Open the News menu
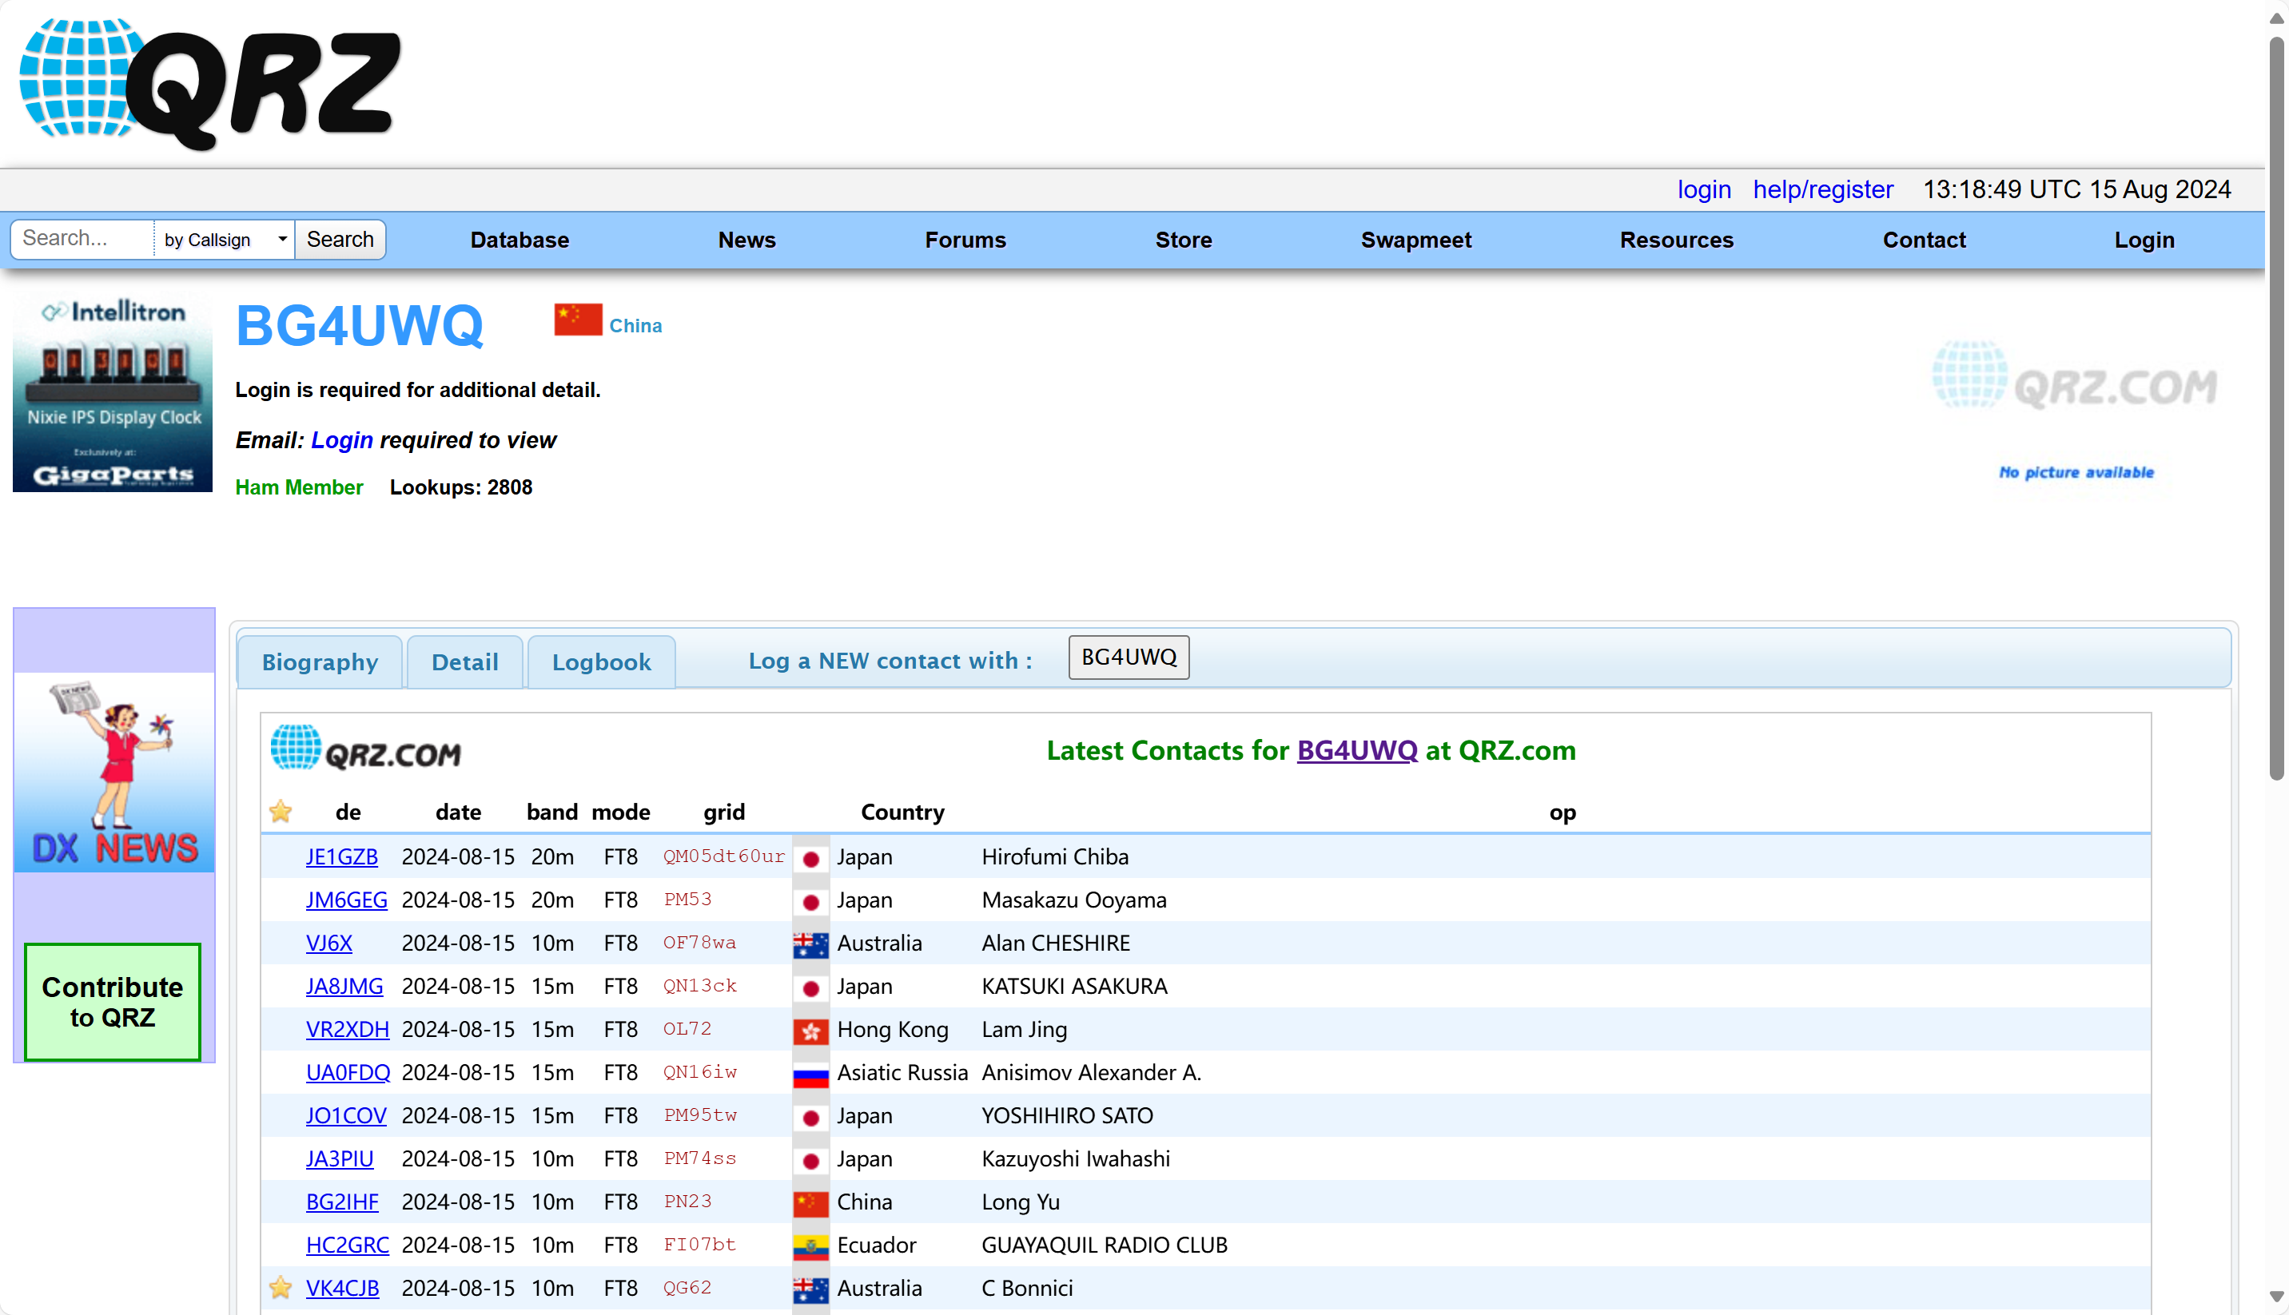The height and width of the screenshot is (1315, 2289). (746, 240)
